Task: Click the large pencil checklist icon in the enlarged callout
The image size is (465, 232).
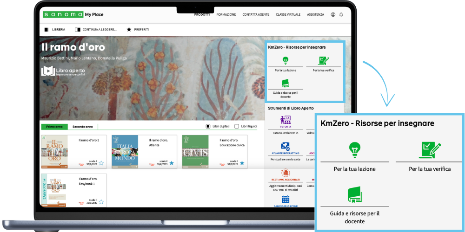Action: (430, 150)
